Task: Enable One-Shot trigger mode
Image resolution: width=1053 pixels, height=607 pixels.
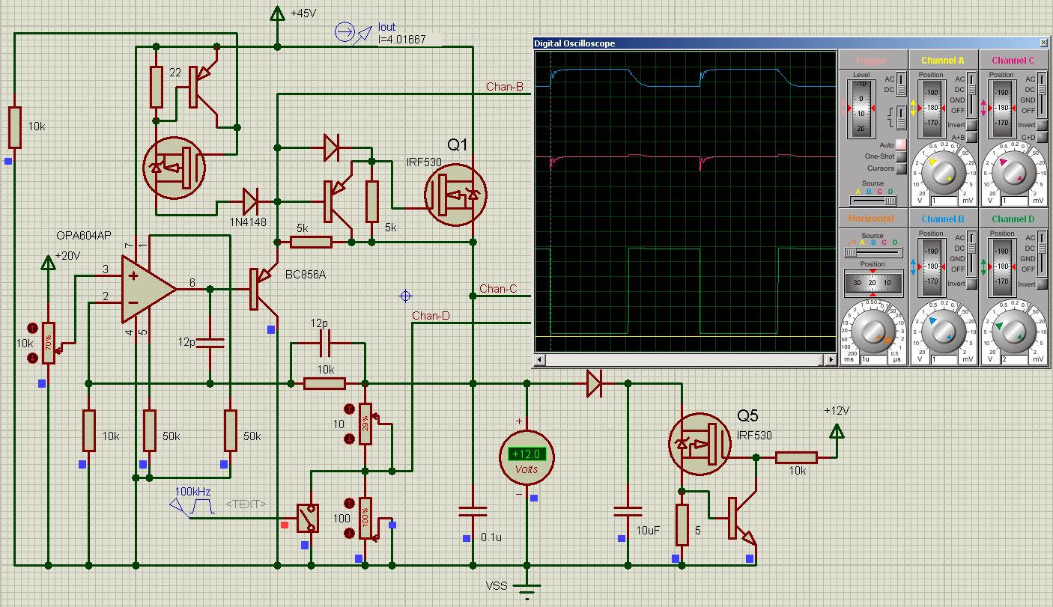Action: pyautogui.click(x=901, y=156)
